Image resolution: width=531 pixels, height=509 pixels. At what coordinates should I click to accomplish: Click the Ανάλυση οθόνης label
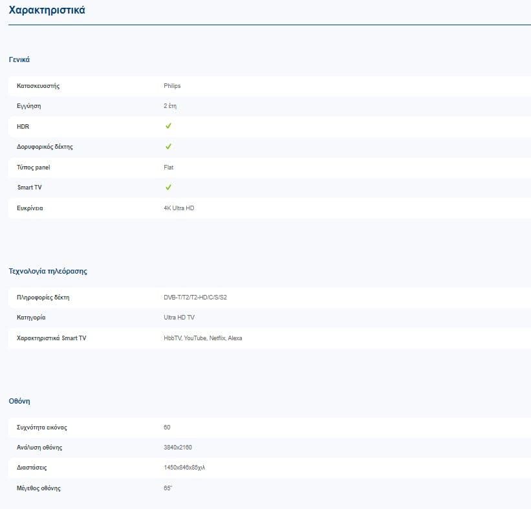[x=39, y=448]
